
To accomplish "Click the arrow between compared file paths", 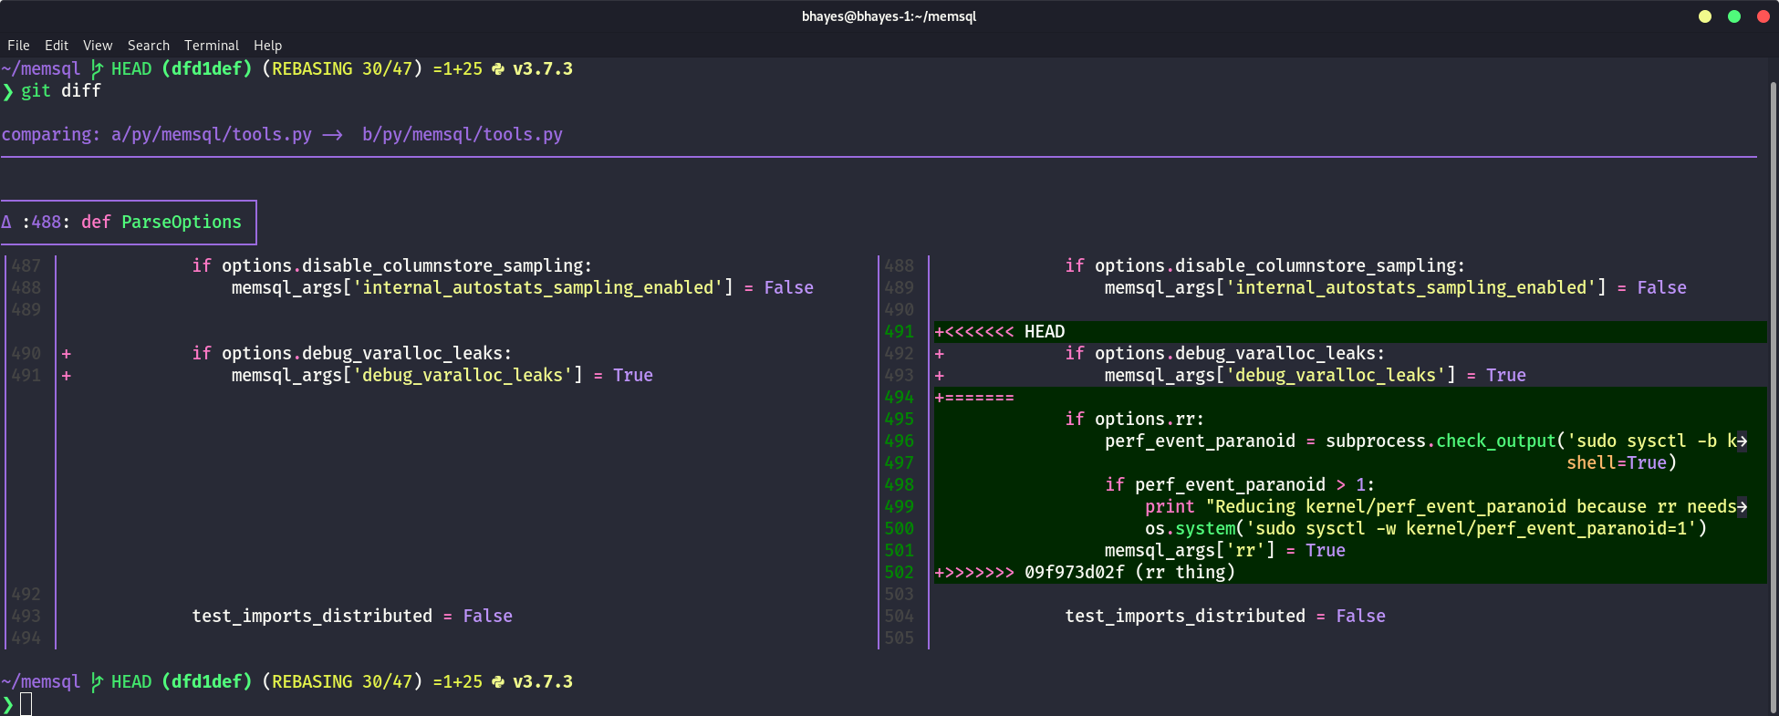I will pos(333,135).
